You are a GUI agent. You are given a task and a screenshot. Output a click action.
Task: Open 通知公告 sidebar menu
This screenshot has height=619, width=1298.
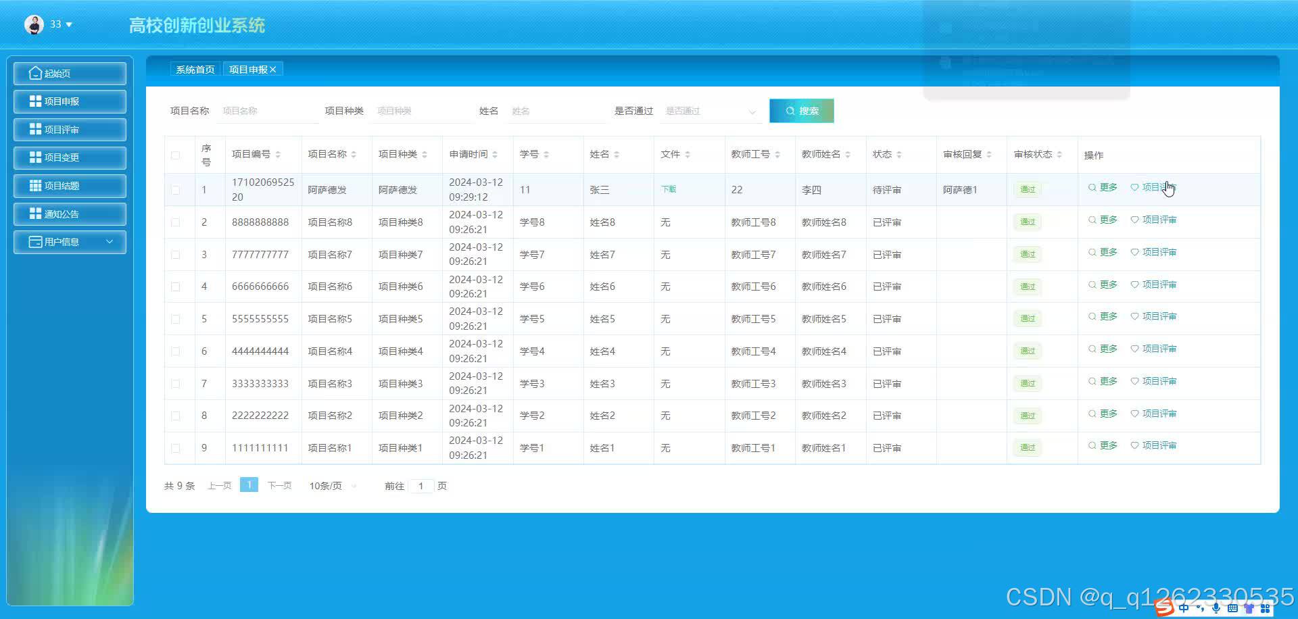point(70,214)
